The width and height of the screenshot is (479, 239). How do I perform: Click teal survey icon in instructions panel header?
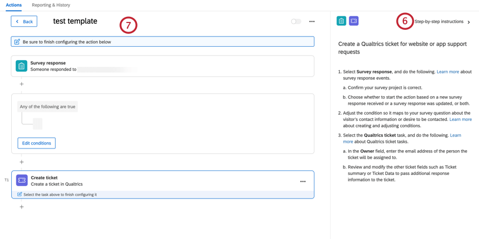point(341,21)
